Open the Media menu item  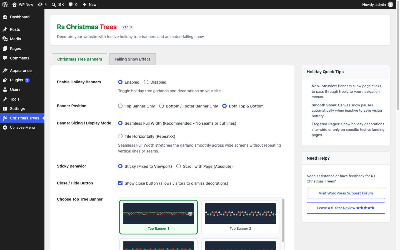tap(22, 39)
